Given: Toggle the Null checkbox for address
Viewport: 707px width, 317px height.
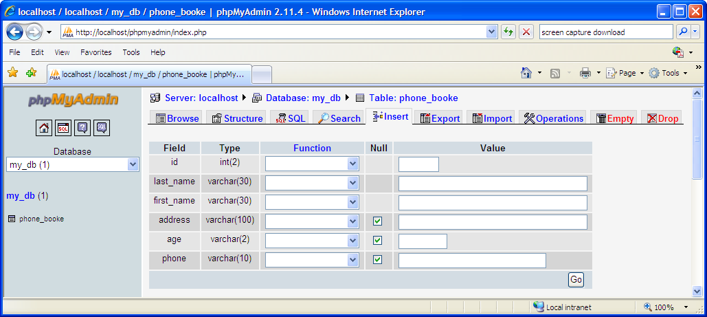Looking at the screenshot, I should (x=378, y=221).
